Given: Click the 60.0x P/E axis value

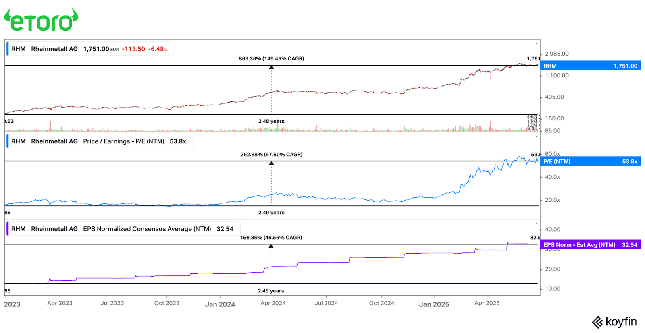Looking at the screenshot, I should tap(552, 154).
